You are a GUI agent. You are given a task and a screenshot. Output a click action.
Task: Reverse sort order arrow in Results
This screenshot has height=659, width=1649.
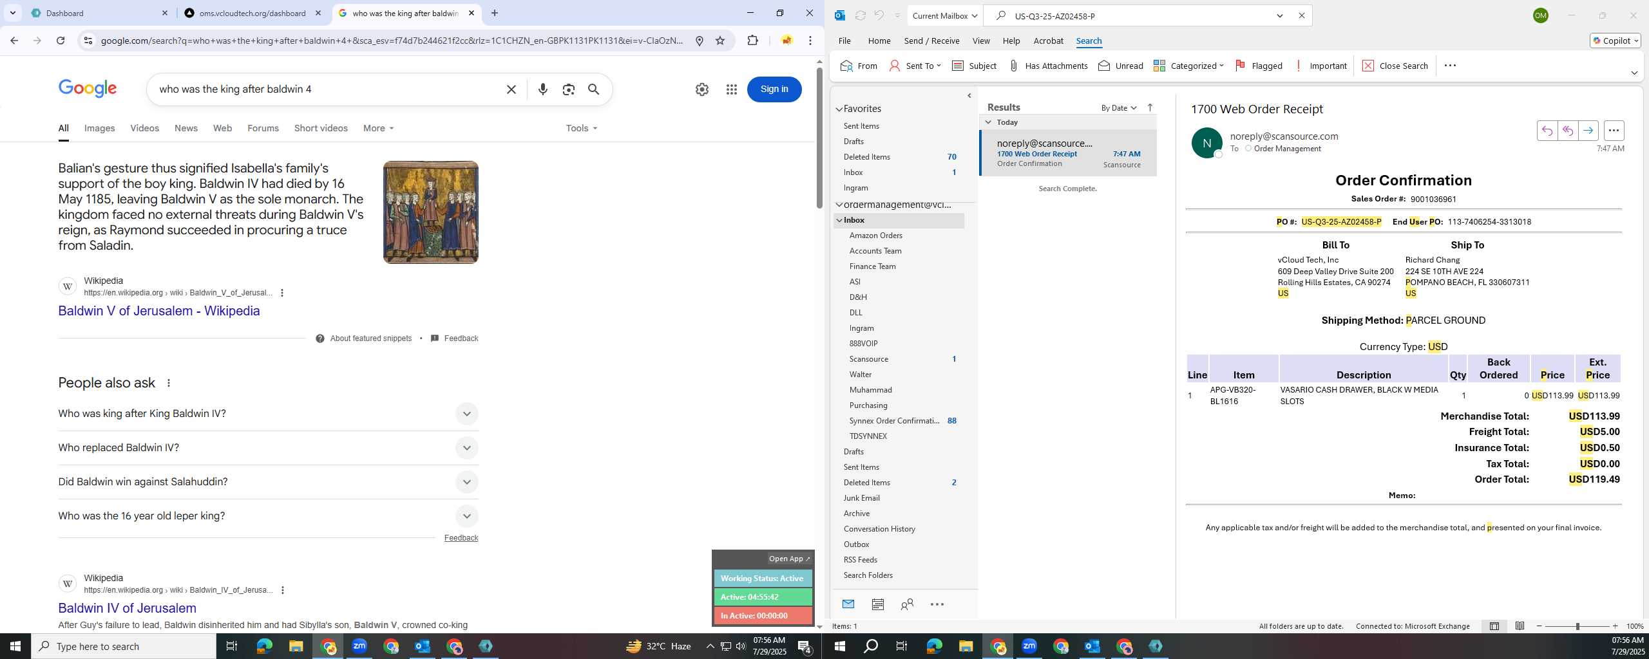coord(1150,107)
